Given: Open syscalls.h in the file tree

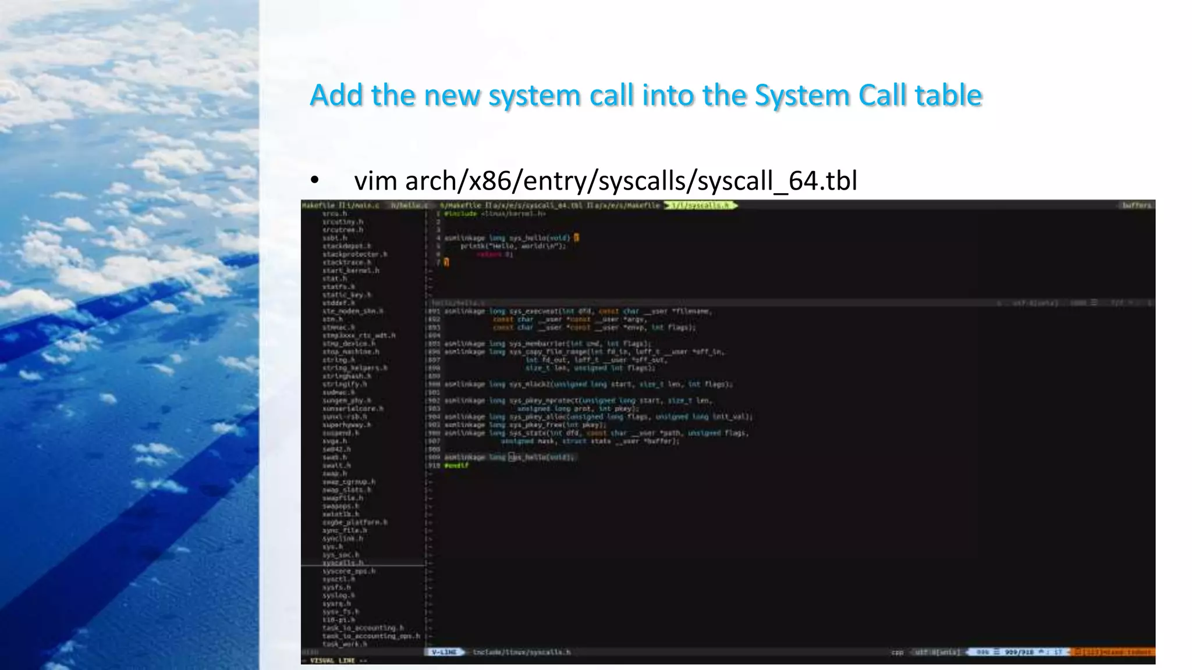Looking at the screenshot, I should 343,562.
